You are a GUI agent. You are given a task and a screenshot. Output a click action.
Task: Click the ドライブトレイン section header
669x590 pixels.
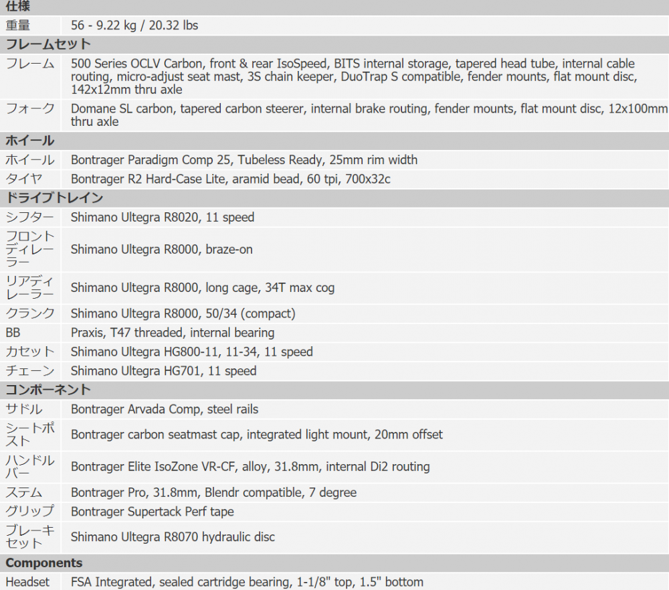click(x=55, y=198)
